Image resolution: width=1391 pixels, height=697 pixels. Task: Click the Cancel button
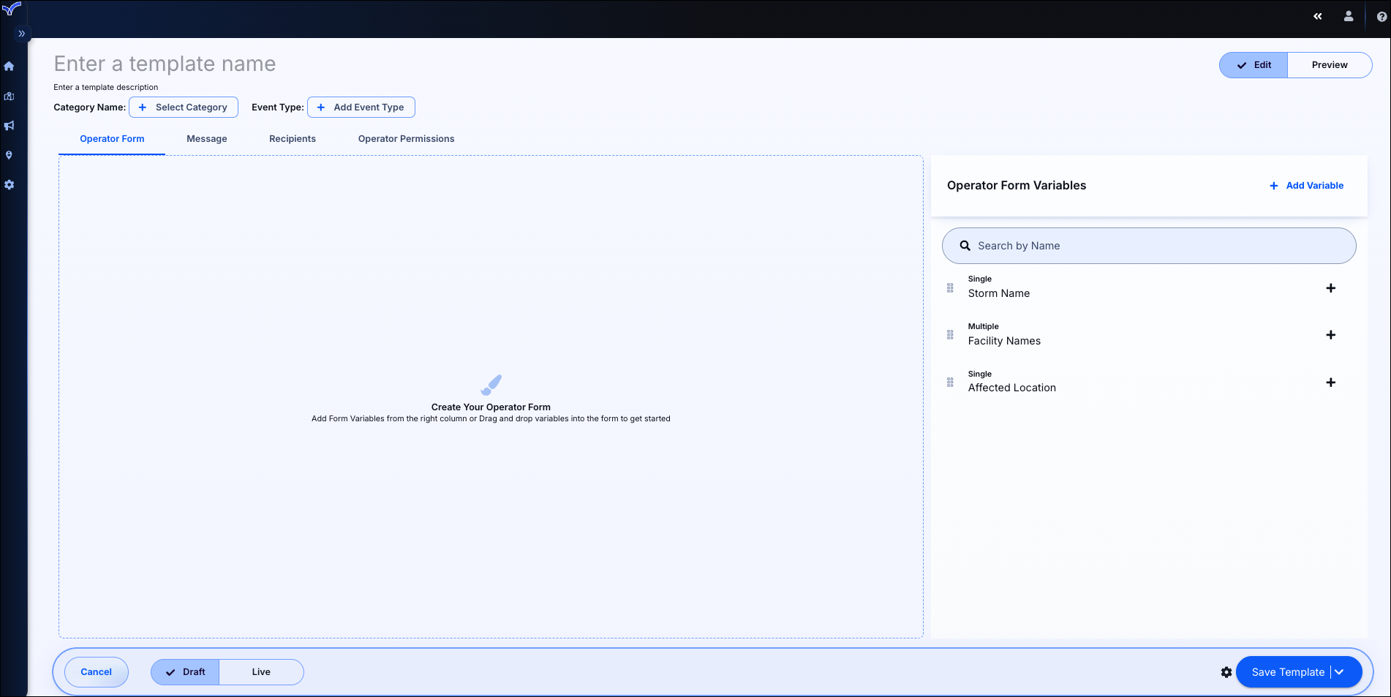pos(97,672)
